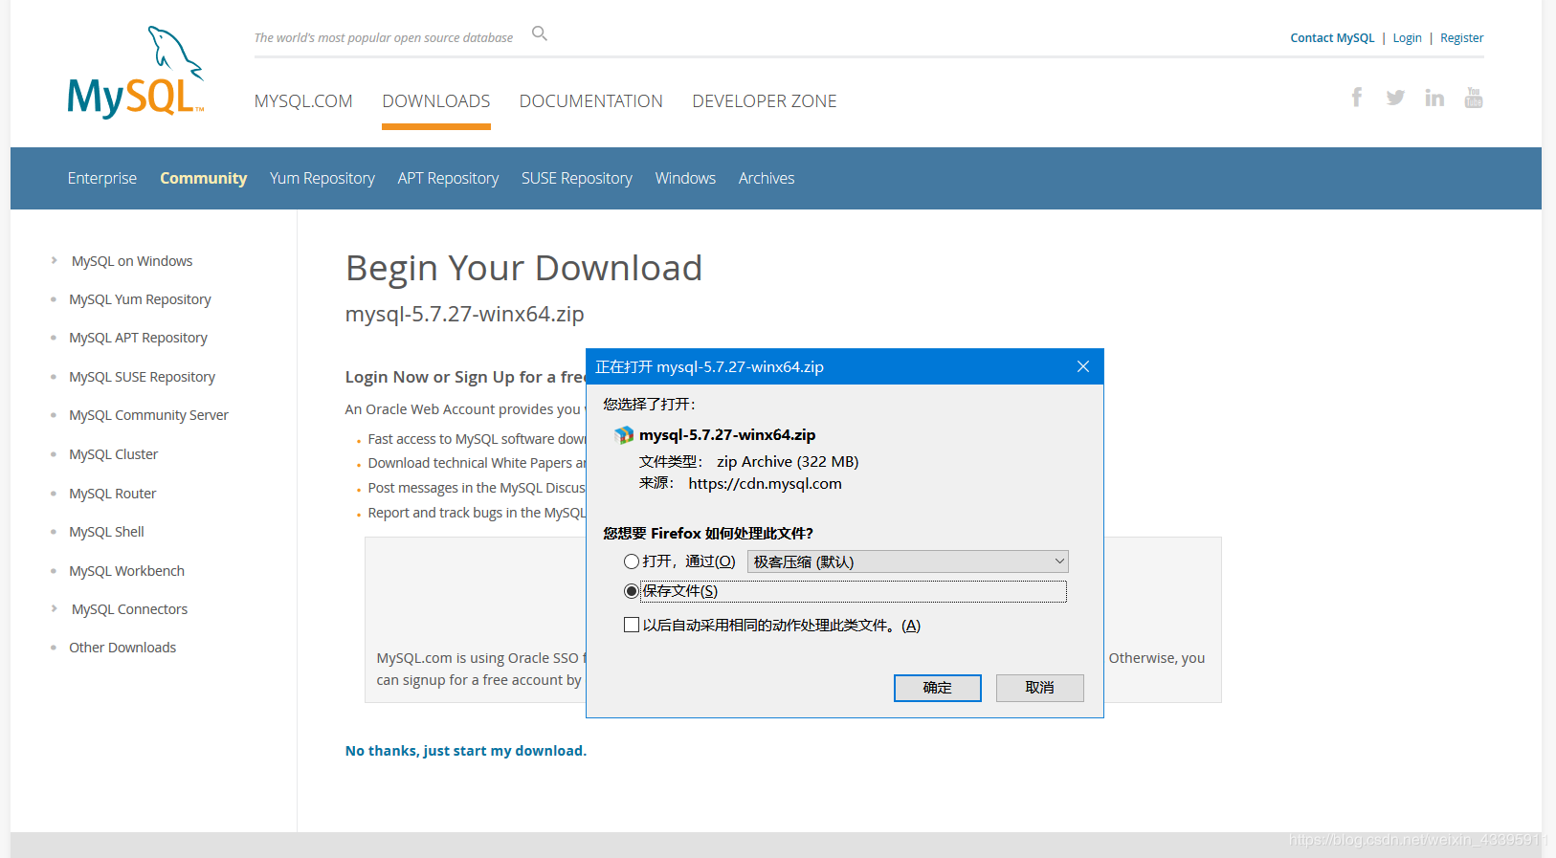Screen dimensions: 1556x858
Task: Close the file opening dialog
Action: click(1083, 366)
